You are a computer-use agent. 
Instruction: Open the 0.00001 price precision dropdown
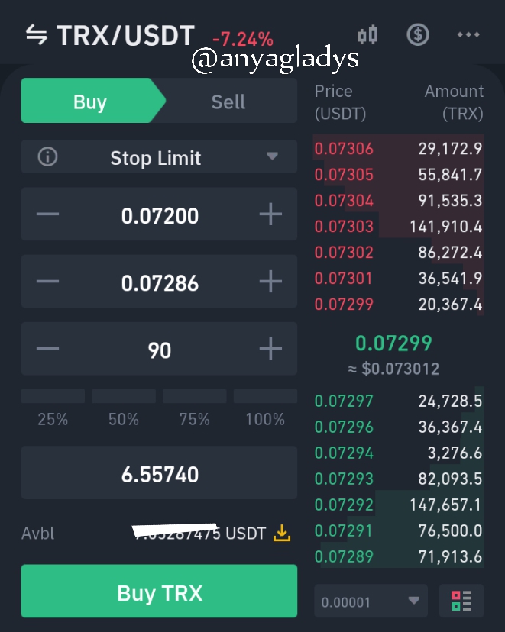[371, 601]
